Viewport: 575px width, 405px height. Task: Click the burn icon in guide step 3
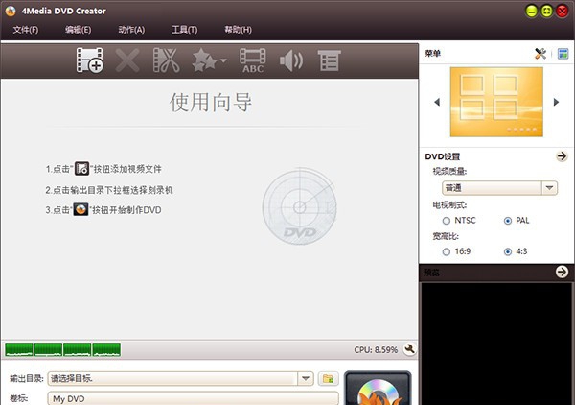(x=80, y=209)
